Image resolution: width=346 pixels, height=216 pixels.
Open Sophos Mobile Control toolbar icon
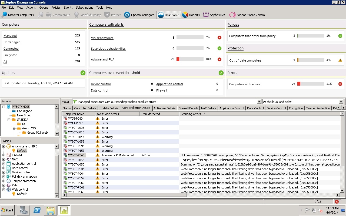[232, 15]
